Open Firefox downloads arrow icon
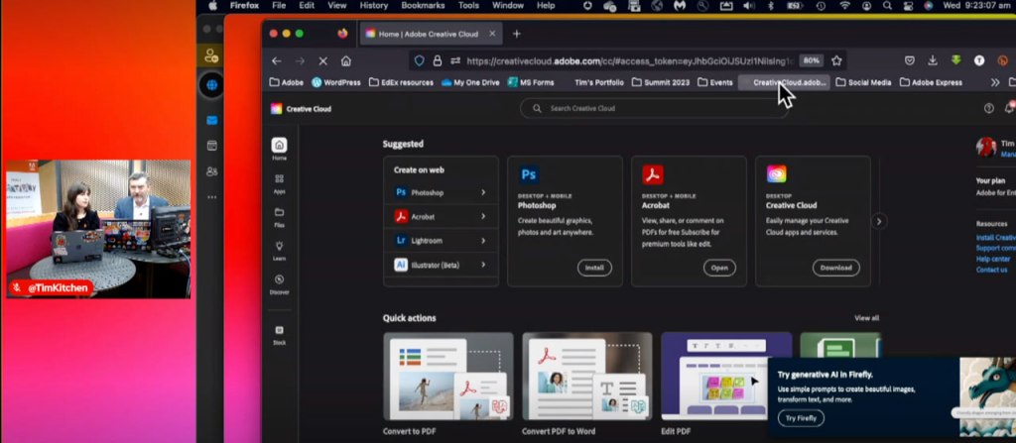This screenshot has height=443, width=1016. [933, 60]
